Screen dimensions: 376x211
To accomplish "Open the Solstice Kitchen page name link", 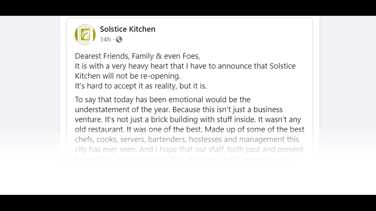I will click(x=128, y=29).
